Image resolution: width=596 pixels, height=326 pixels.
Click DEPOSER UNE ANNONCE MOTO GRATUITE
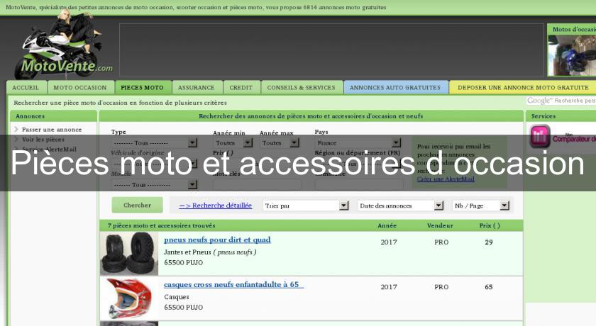[x=523, y=88]
